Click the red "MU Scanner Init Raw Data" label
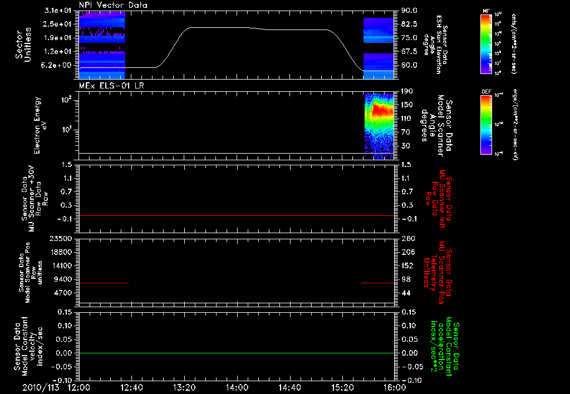 click(438, 199)
